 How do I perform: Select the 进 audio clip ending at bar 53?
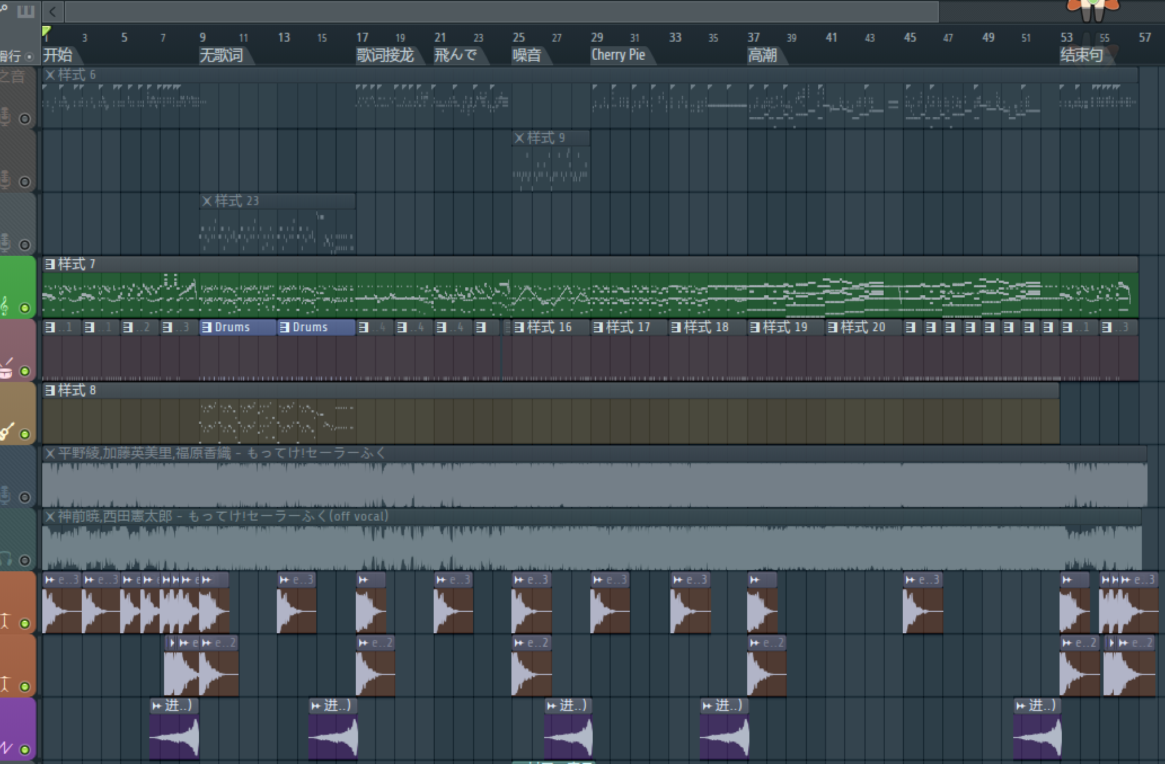tap(1038, 728)
